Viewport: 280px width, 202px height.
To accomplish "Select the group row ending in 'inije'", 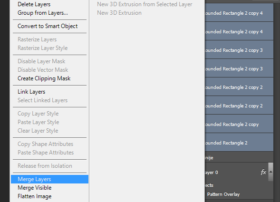I will [239, 158].
